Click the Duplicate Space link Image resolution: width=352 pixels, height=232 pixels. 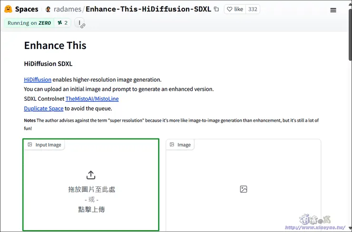tap(44, 108)
